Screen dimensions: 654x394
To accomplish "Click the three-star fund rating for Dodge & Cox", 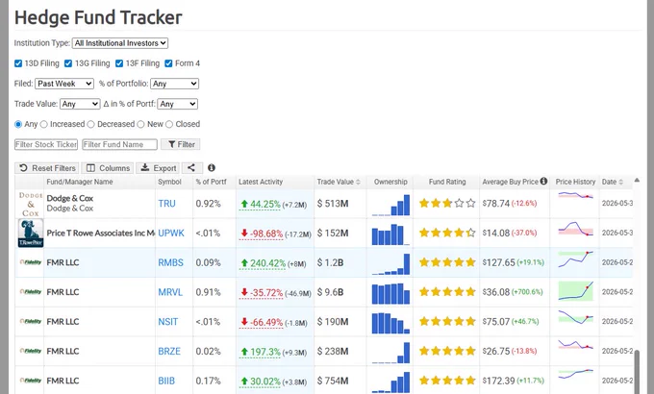I will pyautogui.click(x=447, y=203).
